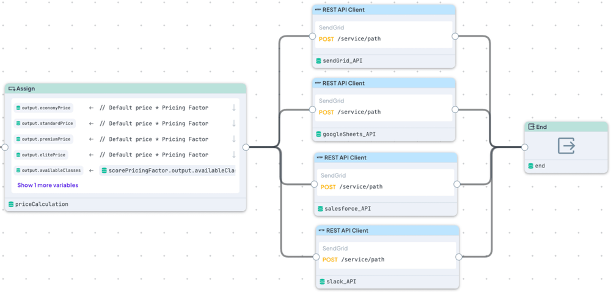Click the googleSheets_API node output port
The height and width of the screenshot is (292, 611).
pos(455,109)
